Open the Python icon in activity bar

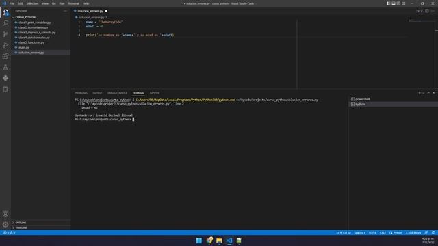click(5, 78)
